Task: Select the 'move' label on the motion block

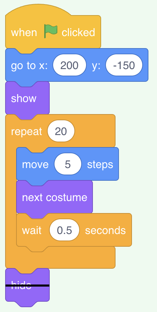Action: point(35,165)
